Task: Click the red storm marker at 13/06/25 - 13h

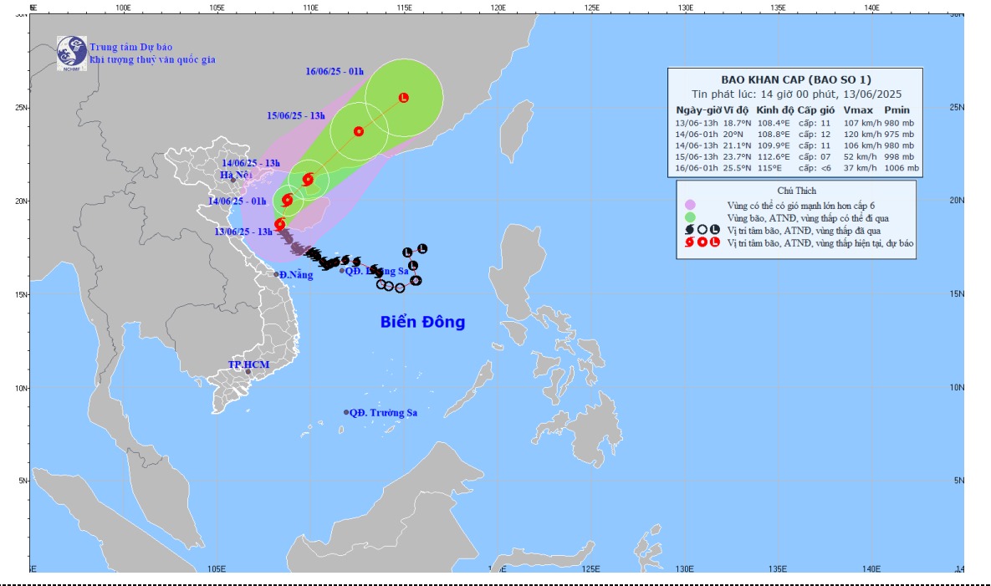Action: coord(280,224)
